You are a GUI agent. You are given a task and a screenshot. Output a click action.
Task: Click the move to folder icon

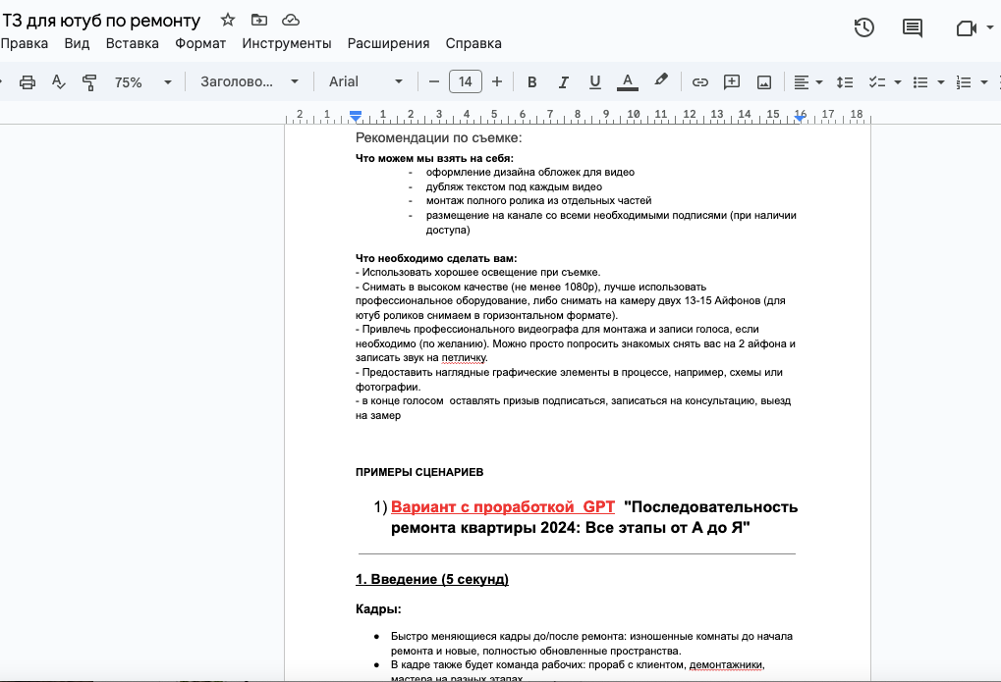pos(259,20)
